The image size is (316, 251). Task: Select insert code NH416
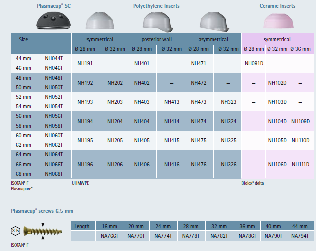click(172, 164)
